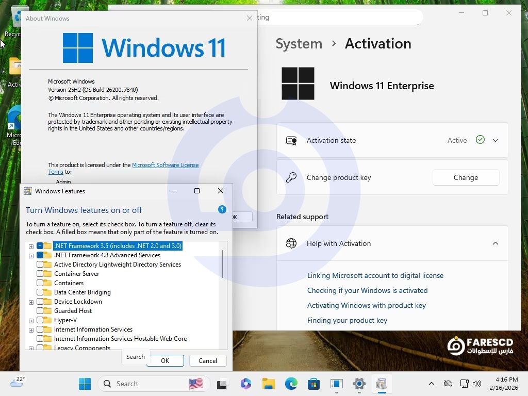Check the Containers feature box
Screen dimensions: 528x396
click(40, 283)
